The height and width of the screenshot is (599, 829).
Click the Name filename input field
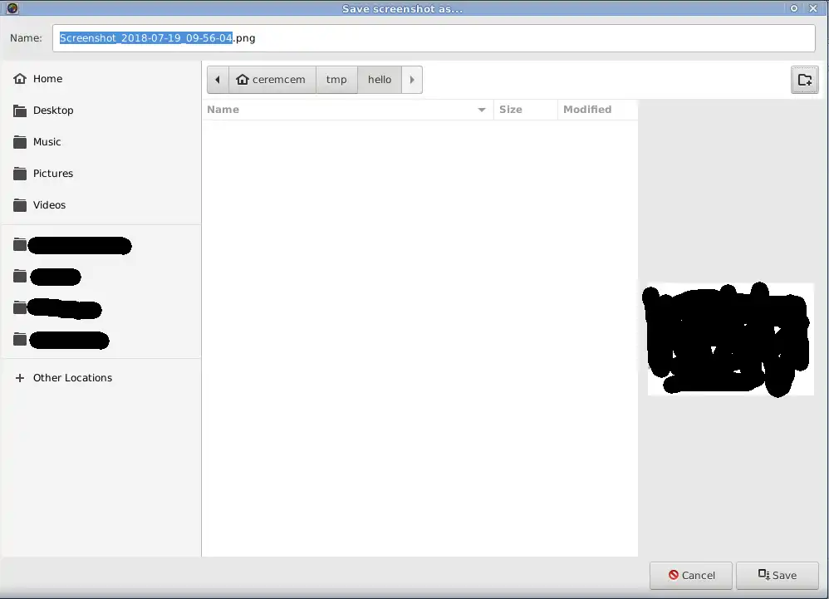coord(434,38)
